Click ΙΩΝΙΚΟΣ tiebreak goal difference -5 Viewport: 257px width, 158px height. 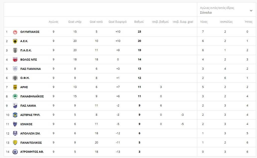tap(182, 124)
